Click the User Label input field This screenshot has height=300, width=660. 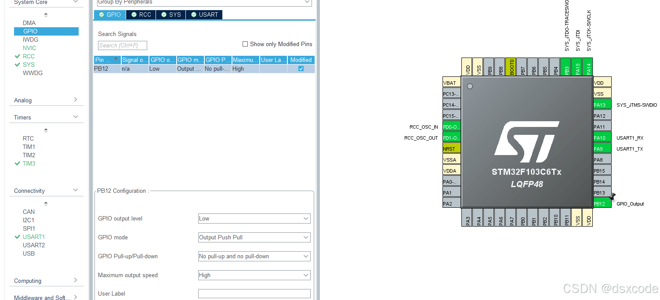254,293
